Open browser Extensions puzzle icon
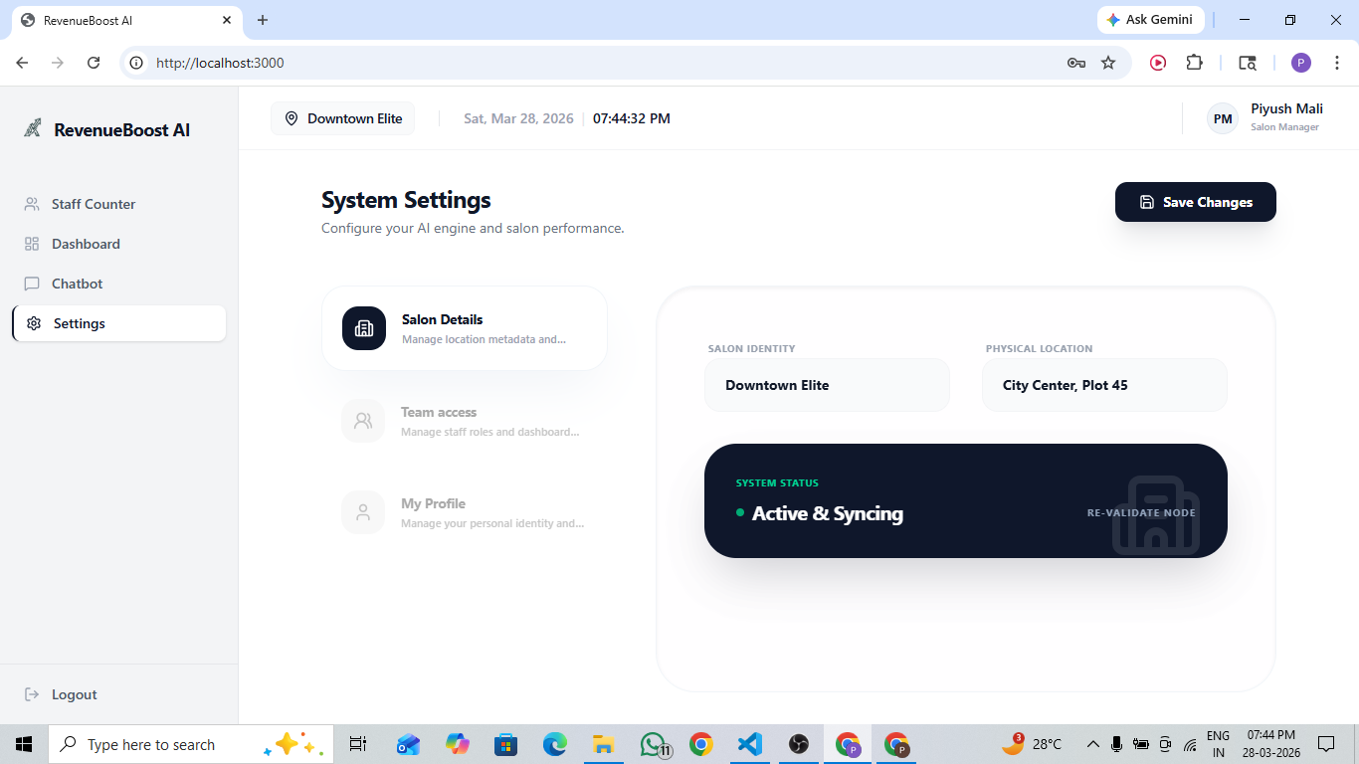The height and width of the screenshot is (764, 1359). coord(1195,63)
